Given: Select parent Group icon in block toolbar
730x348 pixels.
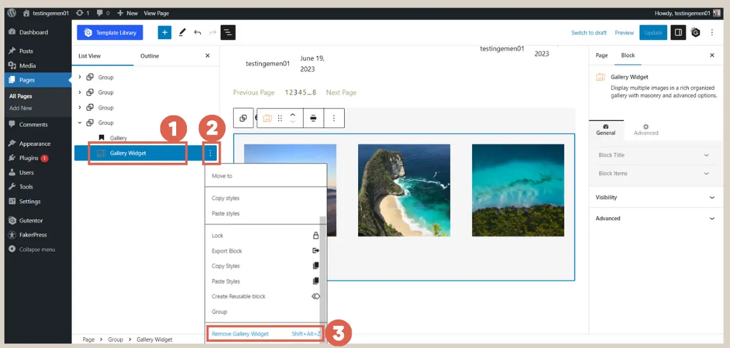Looking at the screenshot, I should pos(243,119).
